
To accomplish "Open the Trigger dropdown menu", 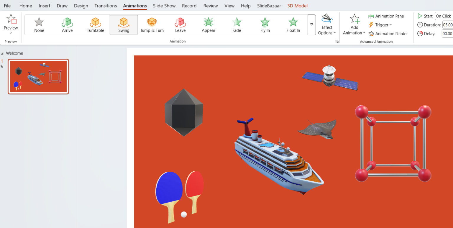I will click(380, 25).
